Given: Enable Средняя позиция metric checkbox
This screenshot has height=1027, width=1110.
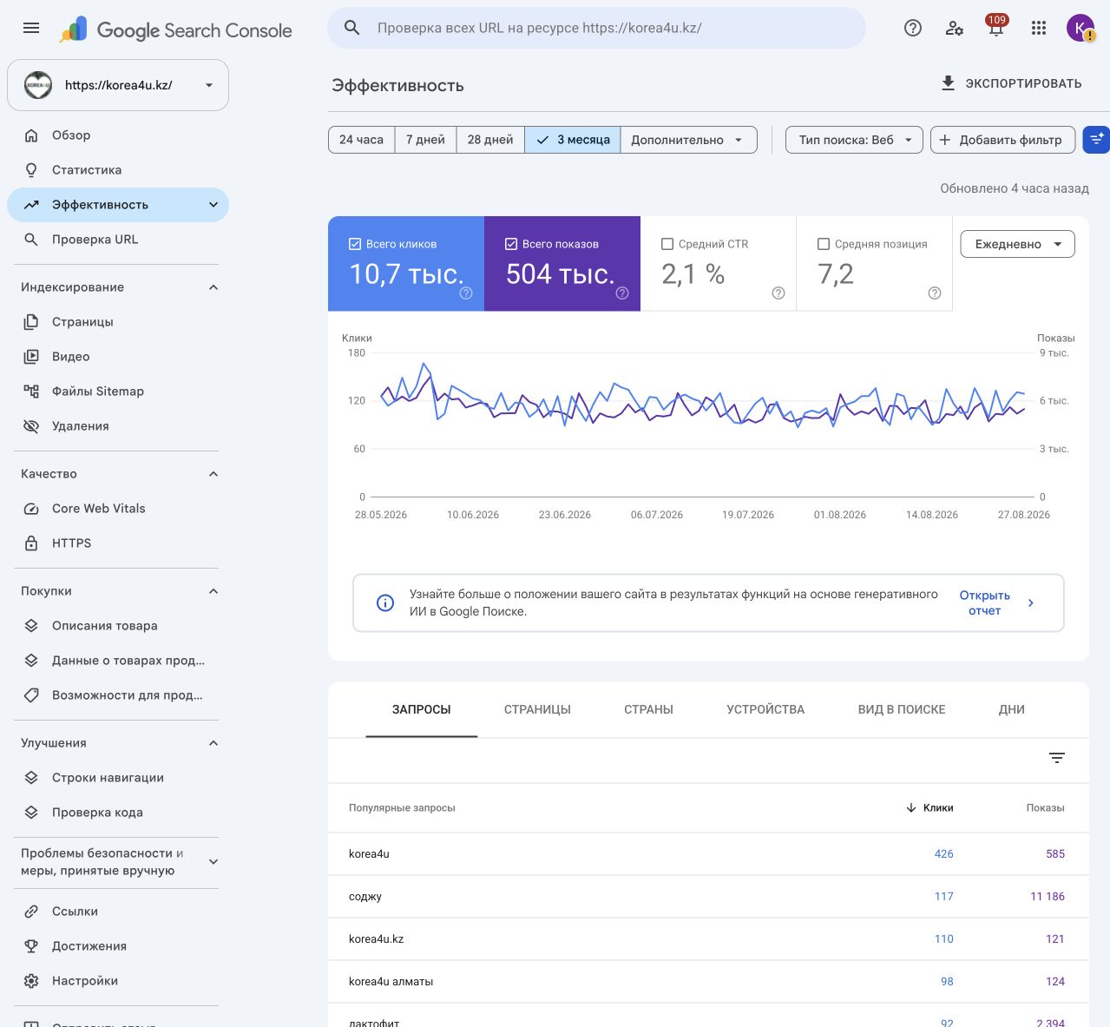Looking at the screenshot, I should (x=824, y=244).
